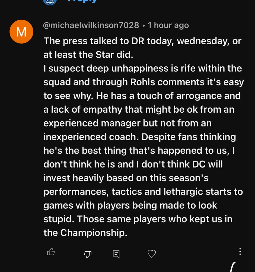
Task: Click the line starting 'stupid. Those same'
Action: (x=138, y=219)
